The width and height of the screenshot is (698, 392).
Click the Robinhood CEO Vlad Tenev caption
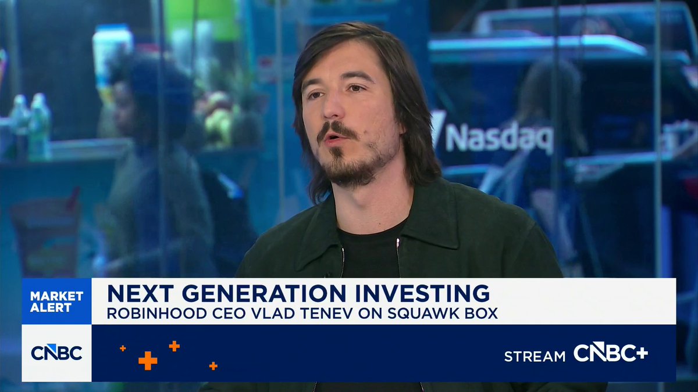click(302, 313)
